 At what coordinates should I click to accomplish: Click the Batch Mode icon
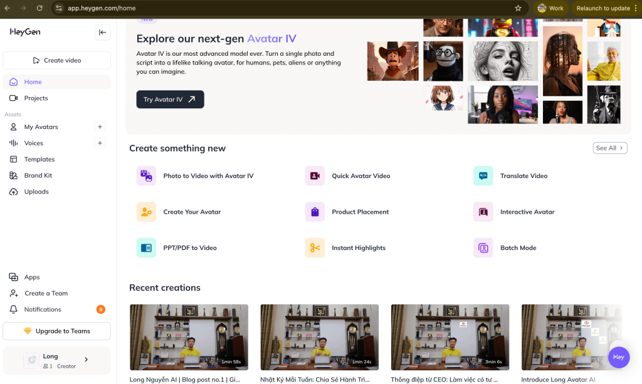pos(483,248)
